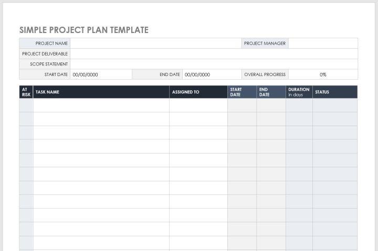Select the Simple Project Plan Template title
This screenshot has height=251, width=378.
tap(84, 30)
